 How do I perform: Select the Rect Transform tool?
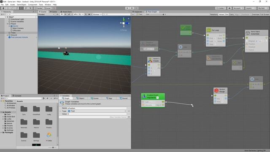[22, 8]
